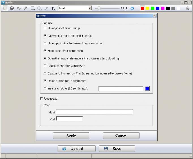Open settings via wrench icon
The image size is (193, 159).
point(188,8)
